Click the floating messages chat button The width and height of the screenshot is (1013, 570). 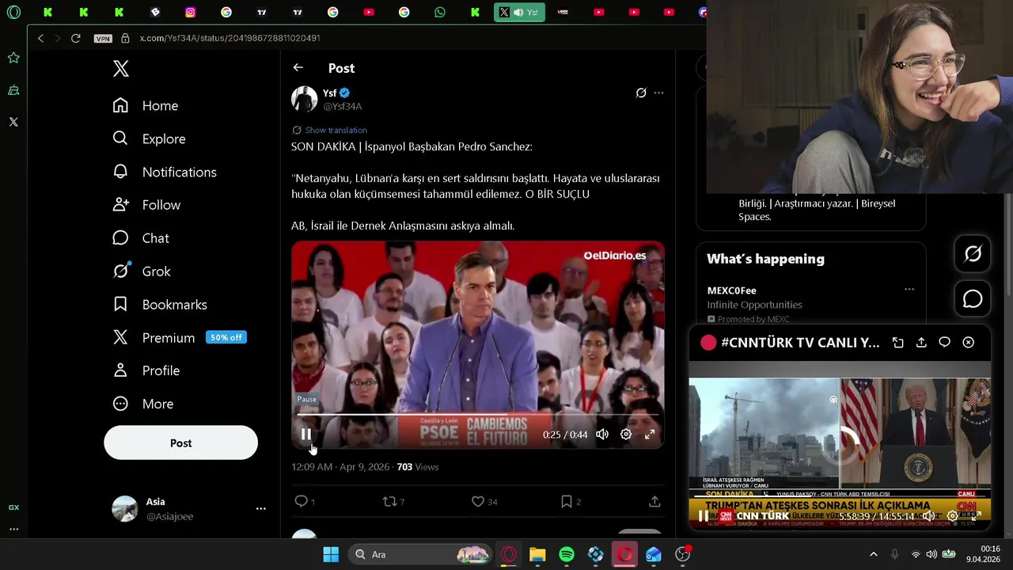(x=973, y=299)
